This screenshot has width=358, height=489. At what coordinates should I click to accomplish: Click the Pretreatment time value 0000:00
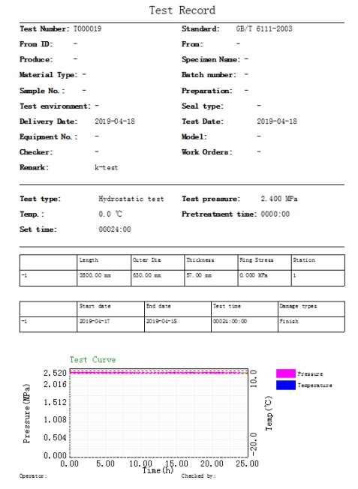pyautogui.click(x=275, y=214)
